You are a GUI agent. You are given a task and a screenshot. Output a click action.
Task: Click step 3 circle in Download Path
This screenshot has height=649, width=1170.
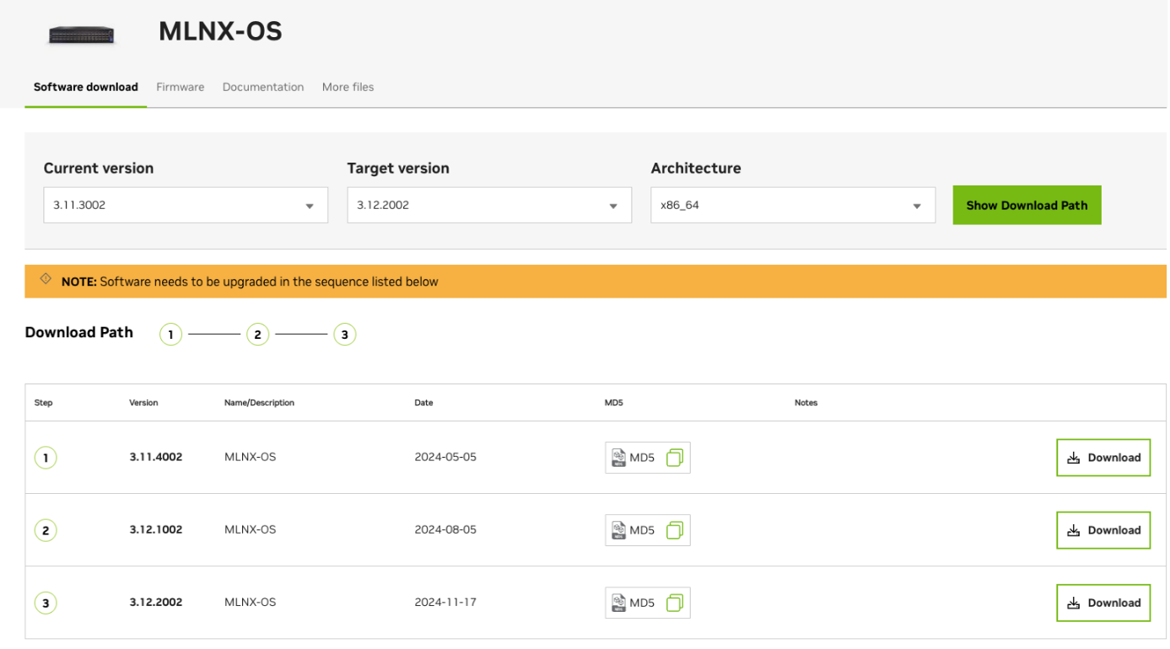(x=344, y=335)
